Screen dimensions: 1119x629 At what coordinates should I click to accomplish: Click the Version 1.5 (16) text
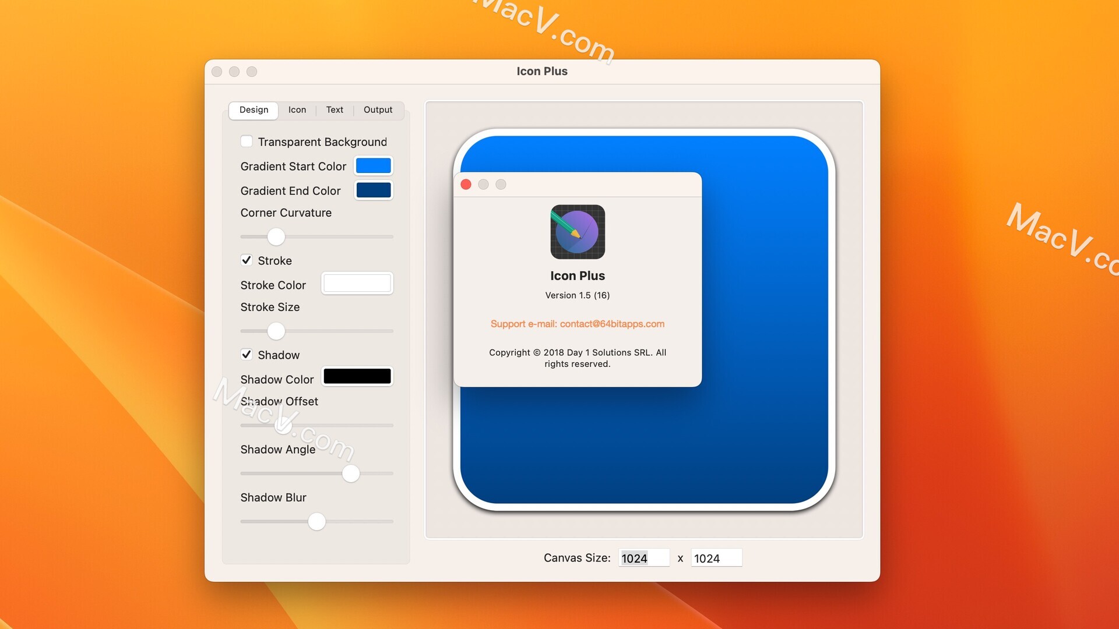(578, 295)
